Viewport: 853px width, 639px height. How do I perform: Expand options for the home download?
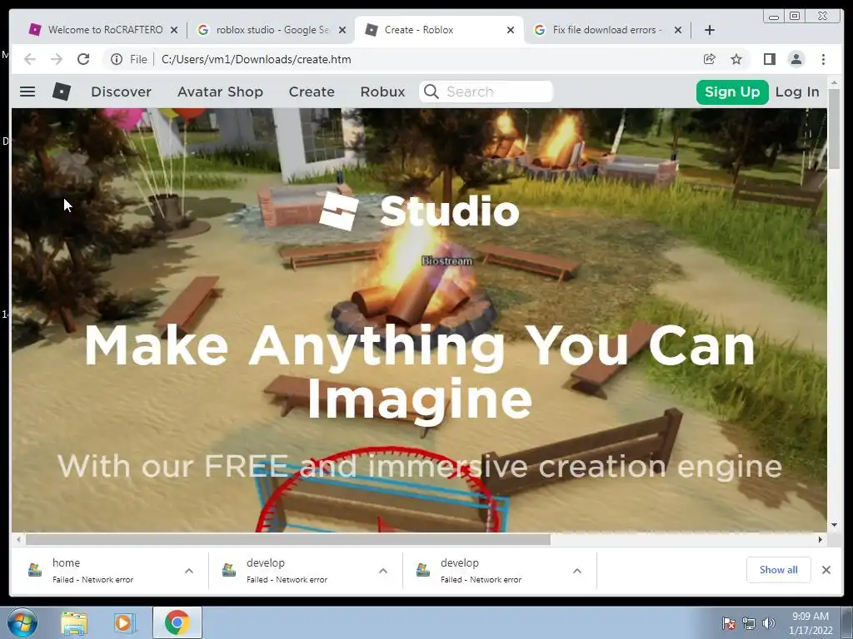pos(189,571)
